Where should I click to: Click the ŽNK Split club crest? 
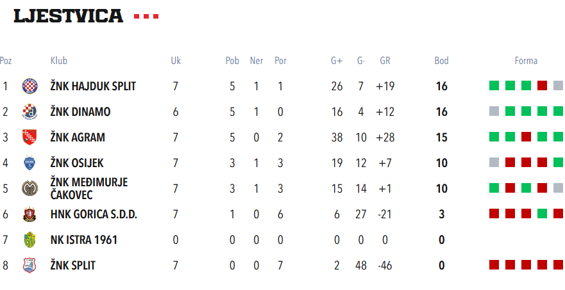(30, 265)
